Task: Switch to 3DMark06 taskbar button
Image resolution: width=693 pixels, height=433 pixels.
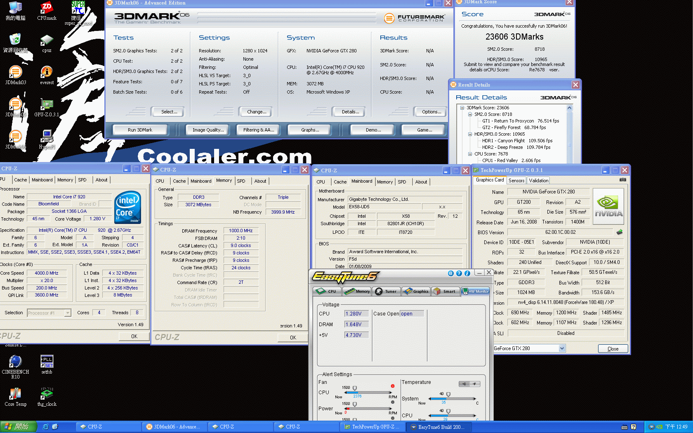Action: [175, 427]
